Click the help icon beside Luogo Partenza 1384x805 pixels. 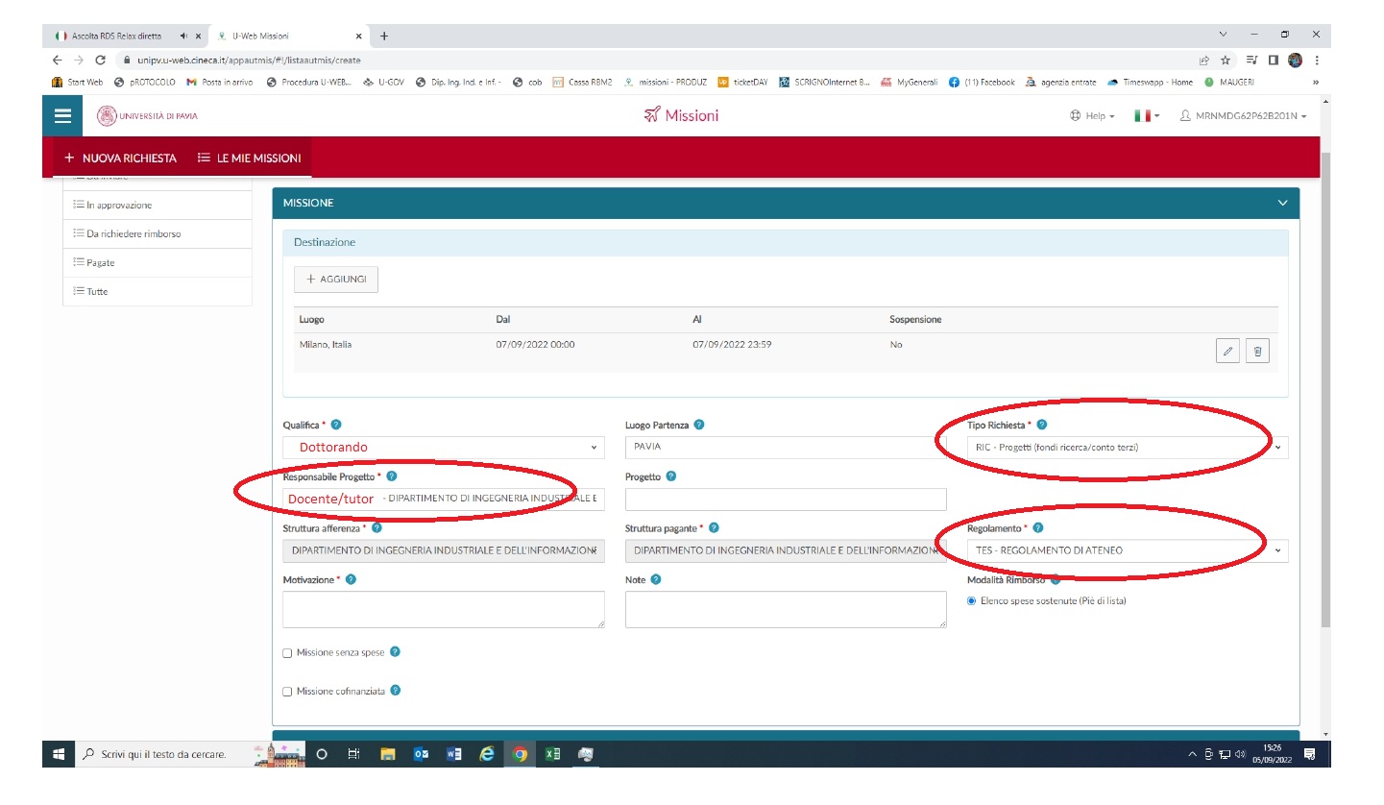point(699,425)
